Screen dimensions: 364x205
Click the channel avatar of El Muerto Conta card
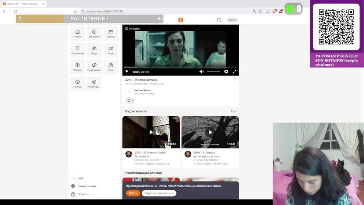[x=129, y=154]
